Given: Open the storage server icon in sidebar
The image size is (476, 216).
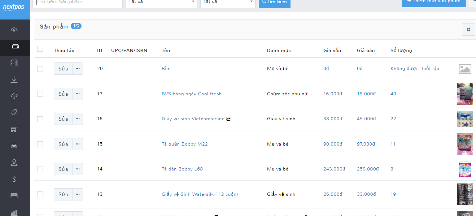Looking at the screenshot, I should pyautogui.click(x=14, y=63).
